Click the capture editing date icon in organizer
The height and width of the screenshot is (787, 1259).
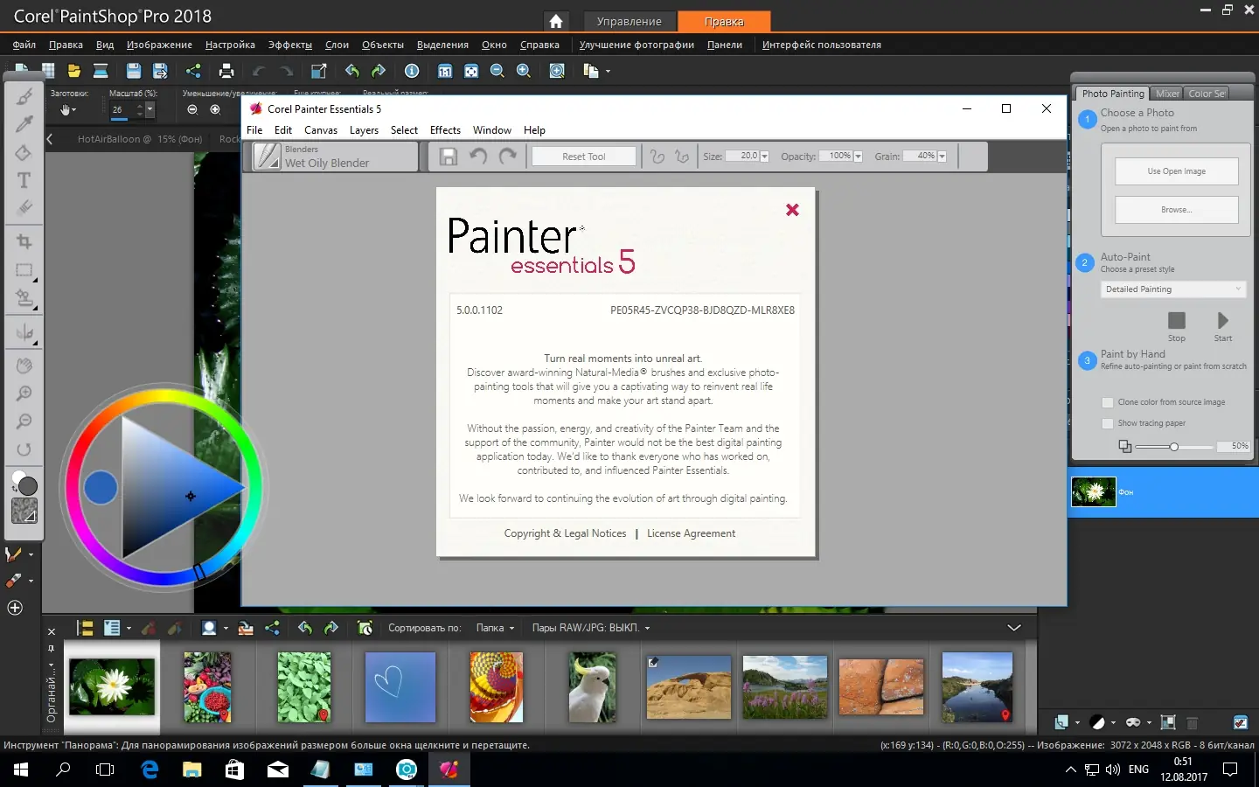point(365,628)
